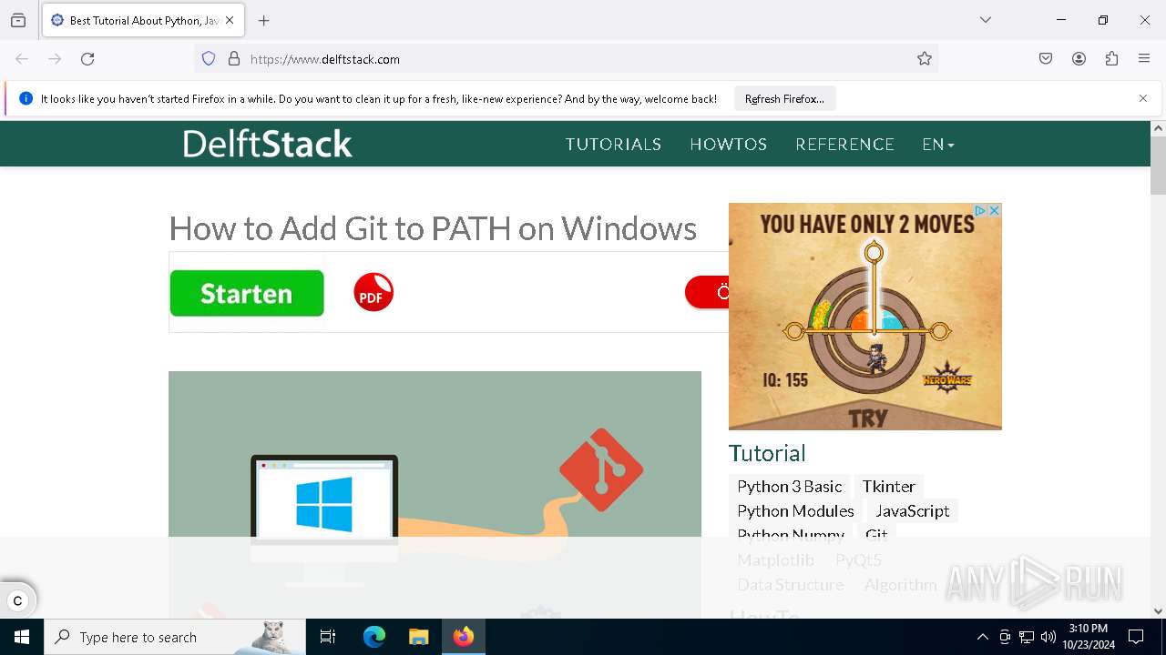Viewport: 1166px width, 655px height.
Task: Open REFERENCE navigation menu
Action: coord(844,145)
